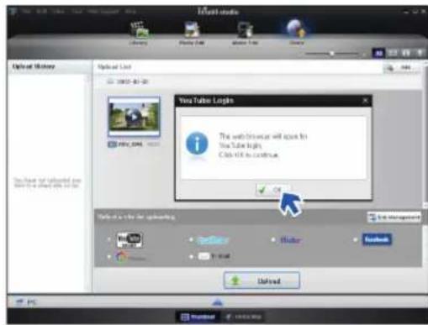Select the YouTube radio button
The height and width of the screenshot is (325, 428).
(x=109, y=240)
